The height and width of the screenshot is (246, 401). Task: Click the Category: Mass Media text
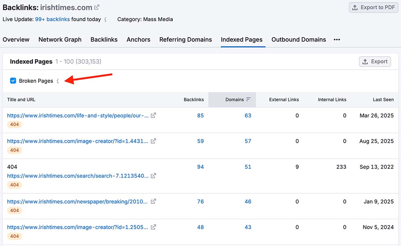[x=145, y=20]
